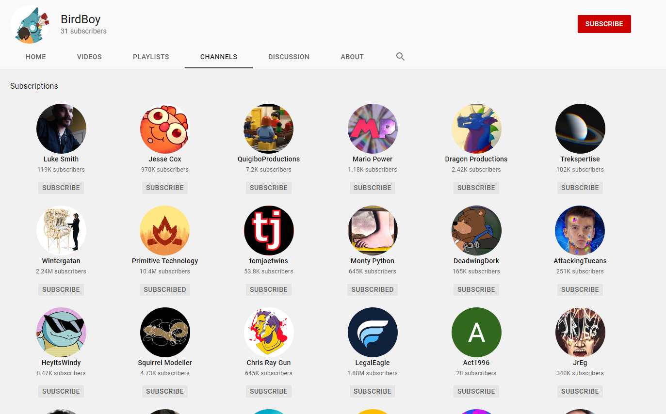Subscribe to AttackingTucans
Image resolution: width=666 pixels, height=414 pixels.
580,289
